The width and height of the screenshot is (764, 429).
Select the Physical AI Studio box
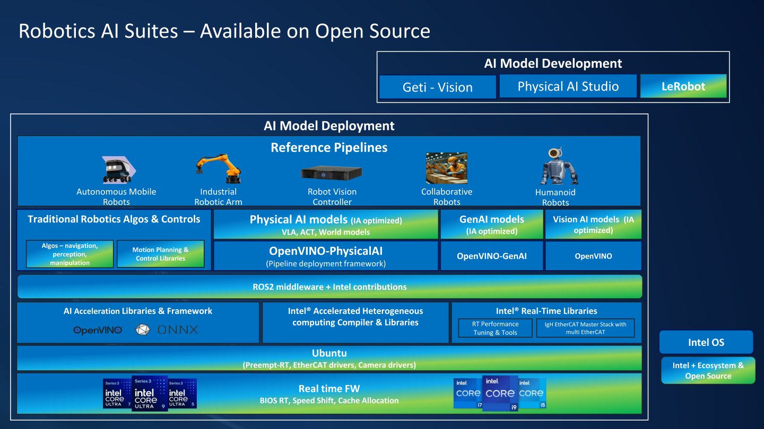pos(568,86)
